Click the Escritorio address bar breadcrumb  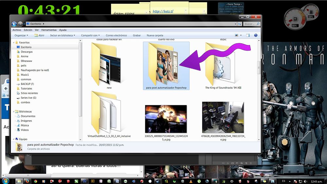pyautogui.click(x=36, y=24)
